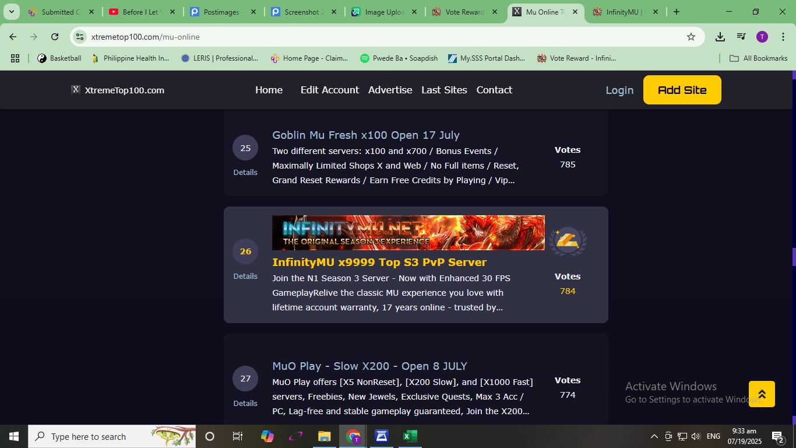
Task: Open Details under rank 25
Action: coord(245,172)
